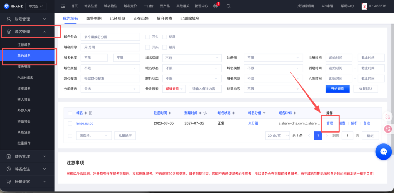Open 域名模板 dropdown

274,68
